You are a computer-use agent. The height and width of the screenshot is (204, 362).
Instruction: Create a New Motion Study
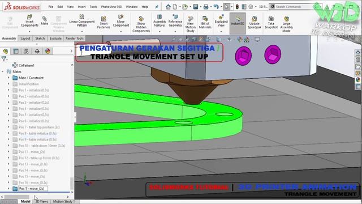click(x=191, y=24)
